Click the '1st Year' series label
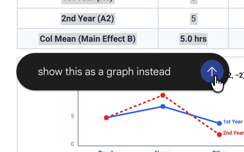This screenshot has width=244, height=152. coord(233,122)
